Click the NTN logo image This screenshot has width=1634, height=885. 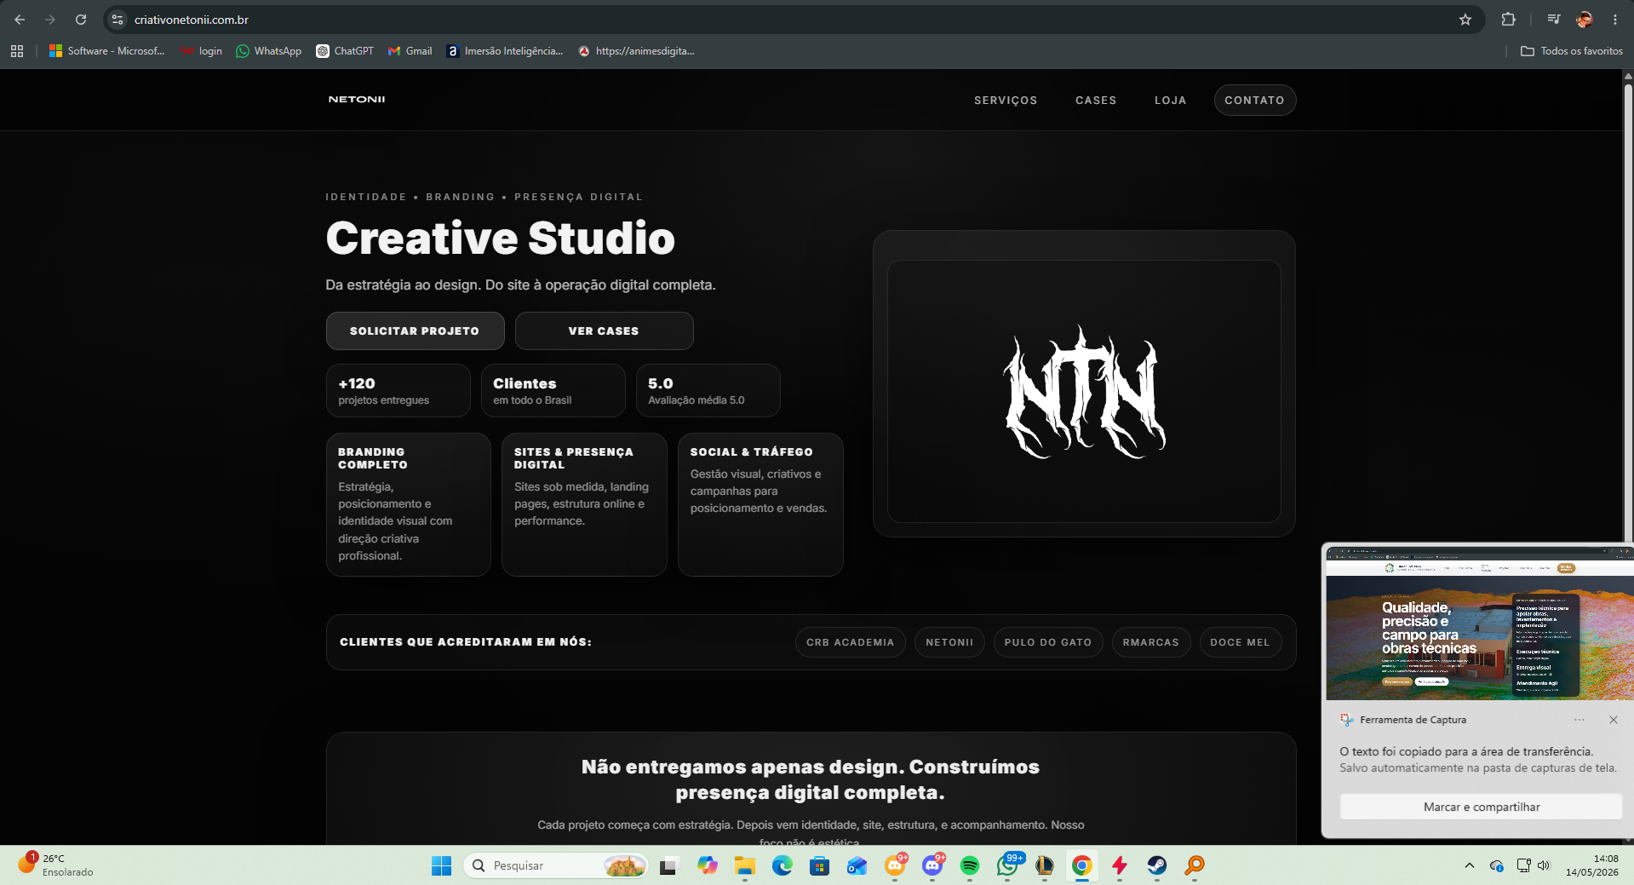pyautogui.click(x=1084, y=392)
